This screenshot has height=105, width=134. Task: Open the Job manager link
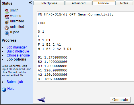(x=17, y=47)
